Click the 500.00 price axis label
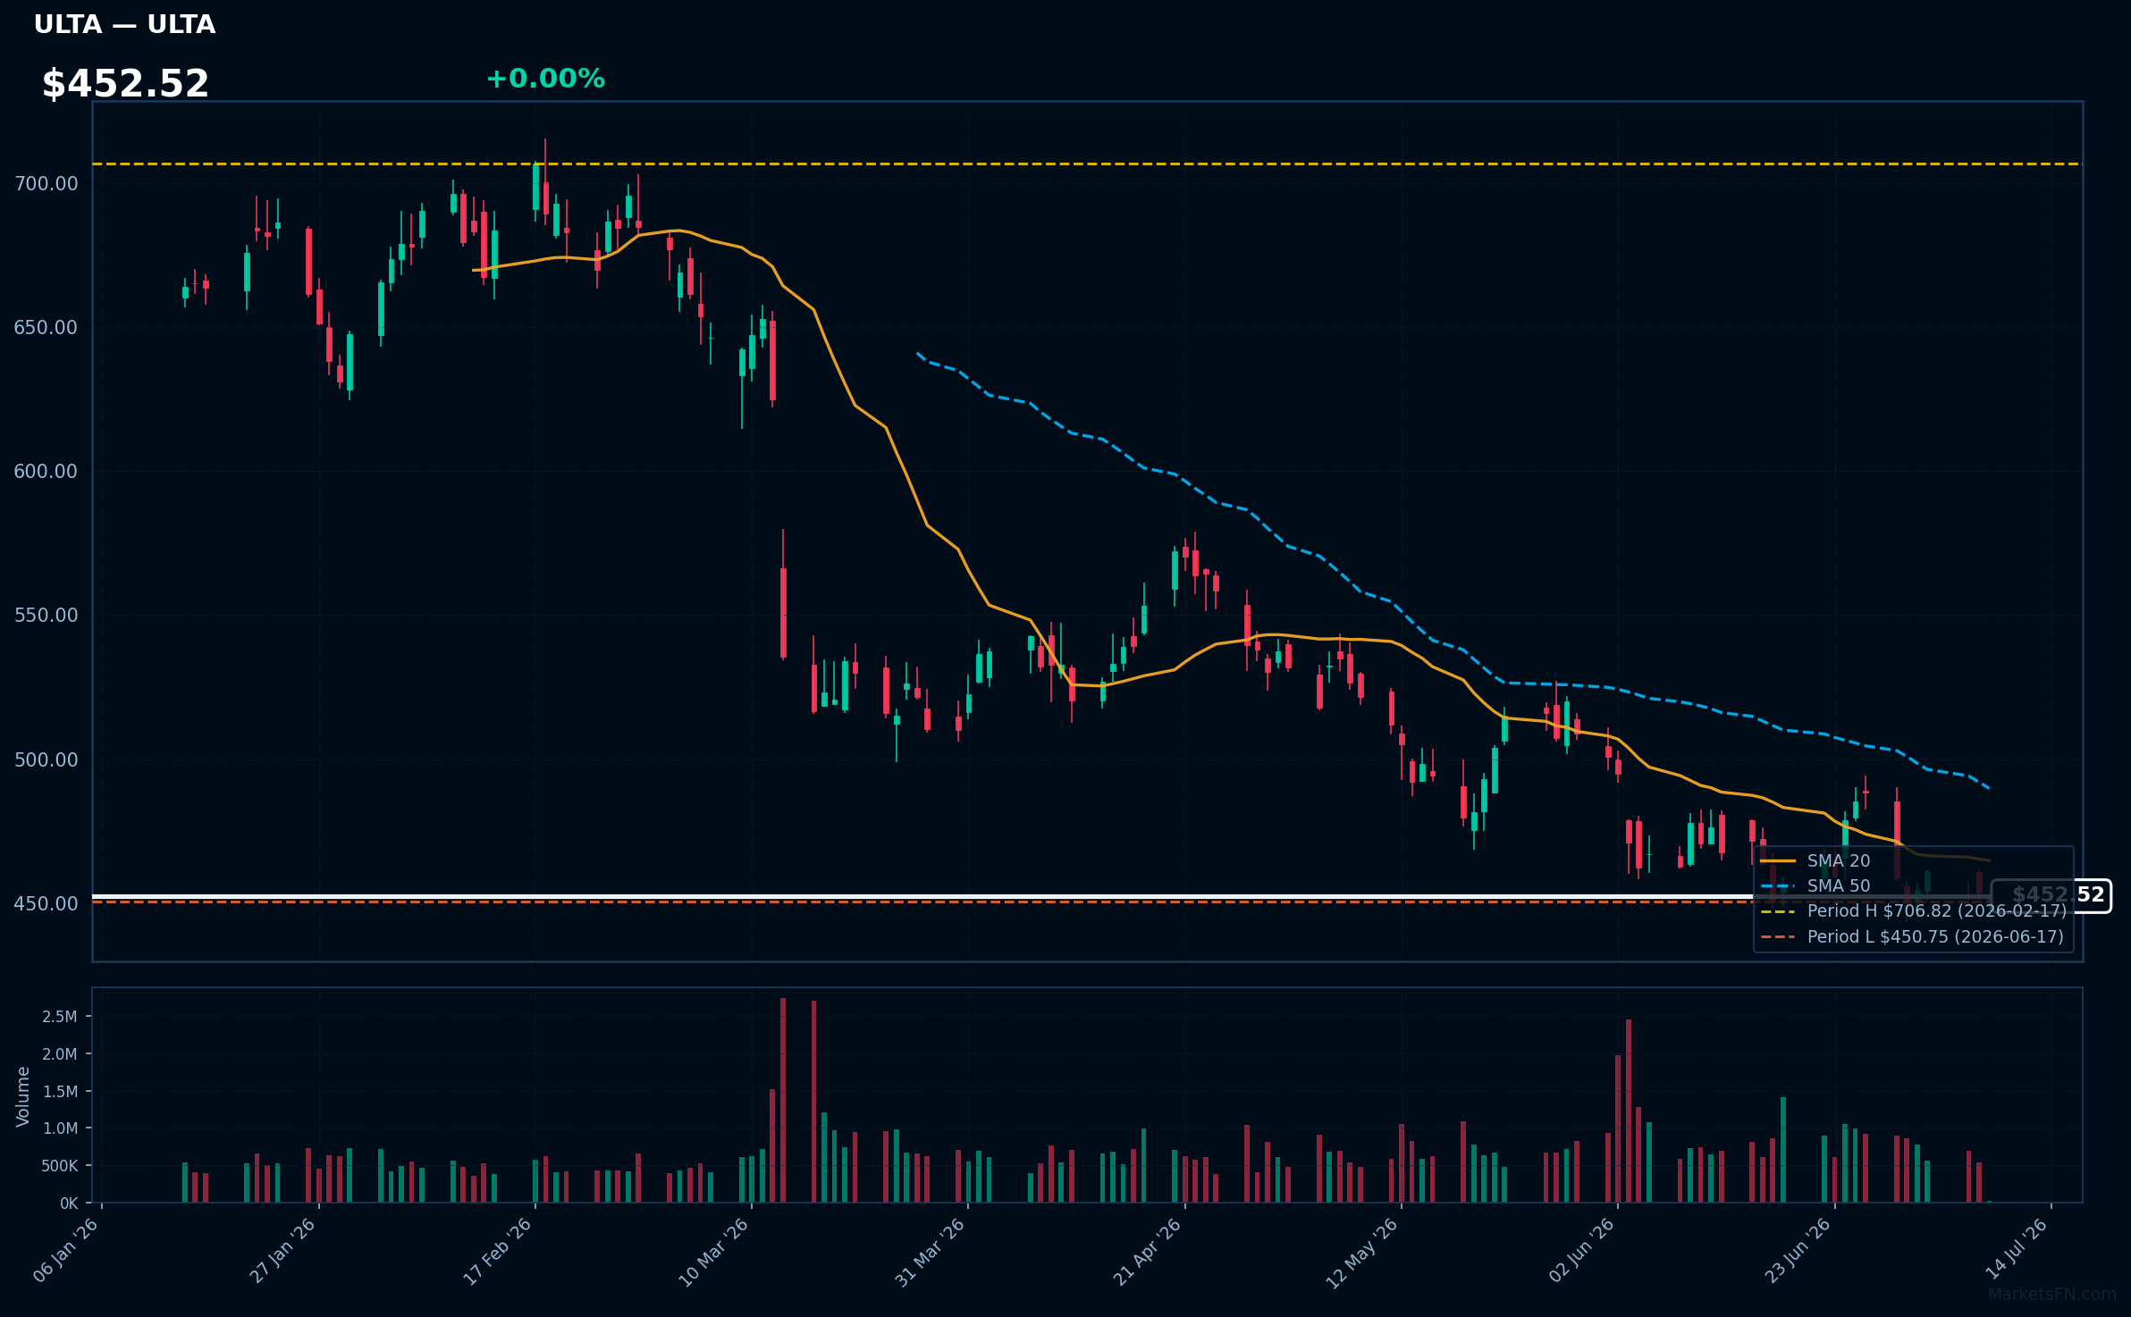The width and height of the screenshot is (2131, 1317). (x=46, y=760)
